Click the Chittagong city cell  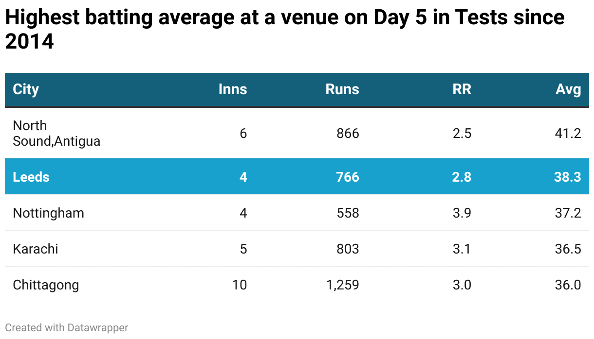click(46, 285)
